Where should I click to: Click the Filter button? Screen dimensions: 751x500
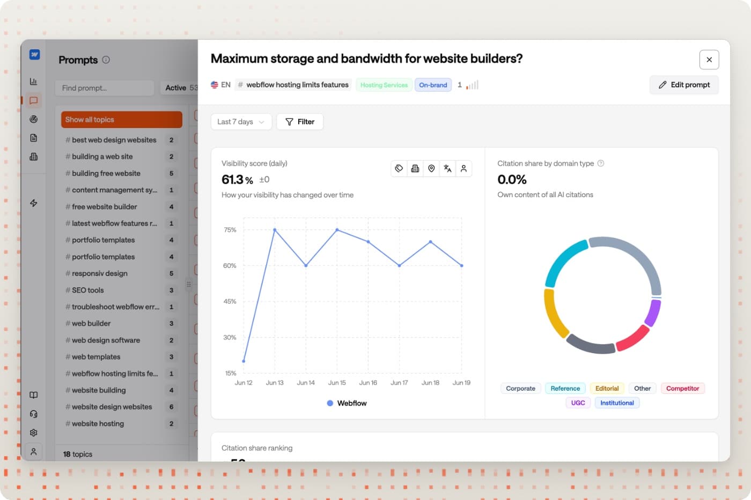pos(300,122)
